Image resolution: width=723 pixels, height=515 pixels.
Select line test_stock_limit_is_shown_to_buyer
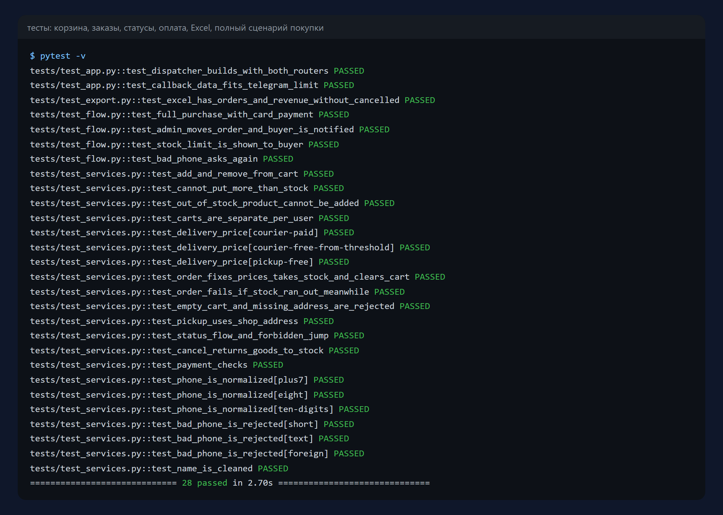[x=185, y=145]
